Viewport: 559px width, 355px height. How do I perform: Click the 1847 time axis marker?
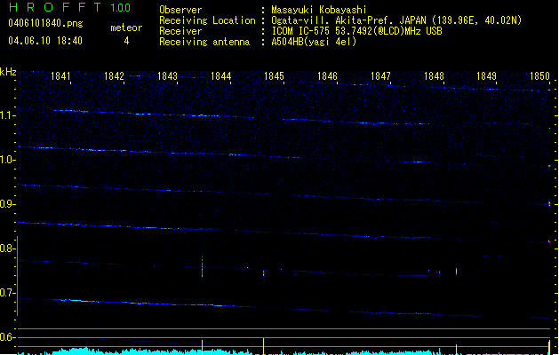coord(380,76)
